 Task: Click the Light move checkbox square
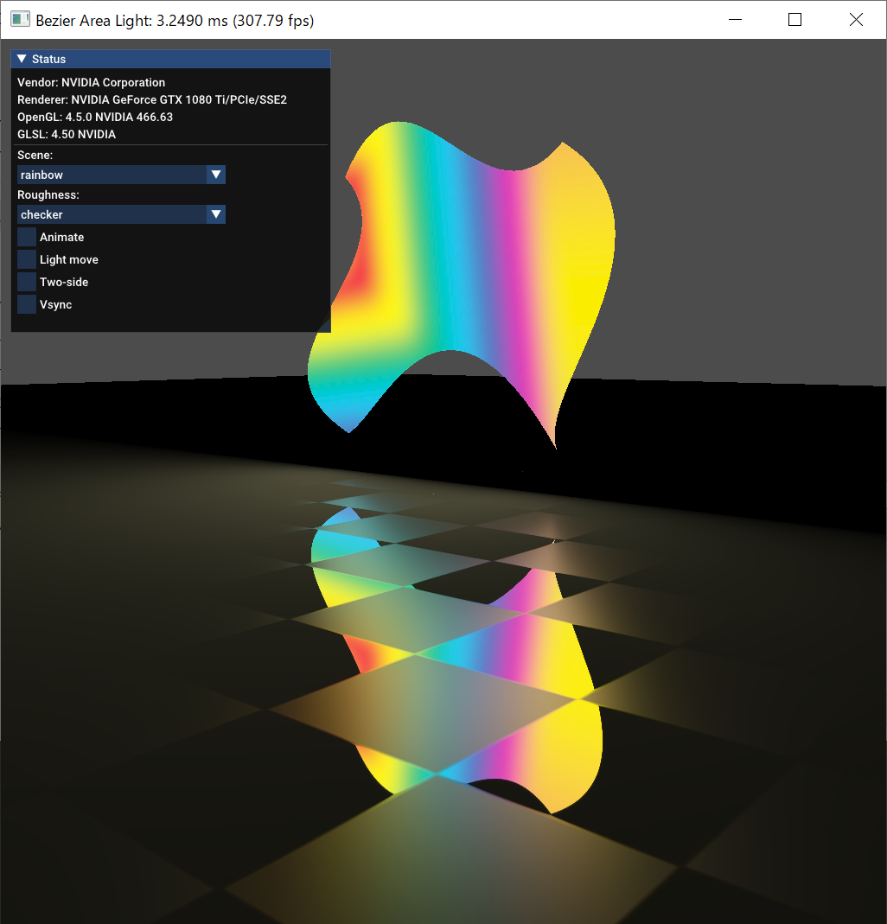click(x=26, y=259)
